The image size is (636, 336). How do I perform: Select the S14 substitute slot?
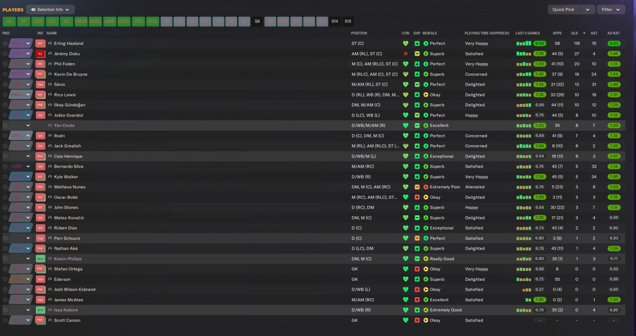(x=335, y=21)
